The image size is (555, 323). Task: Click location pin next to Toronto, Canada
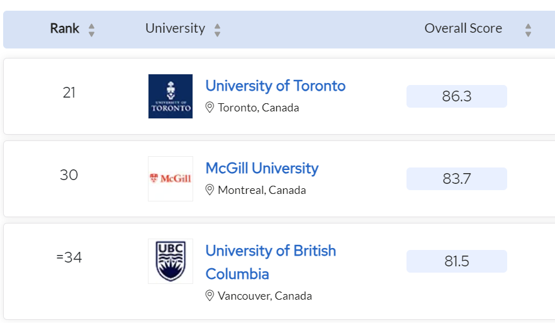point(210,107)
